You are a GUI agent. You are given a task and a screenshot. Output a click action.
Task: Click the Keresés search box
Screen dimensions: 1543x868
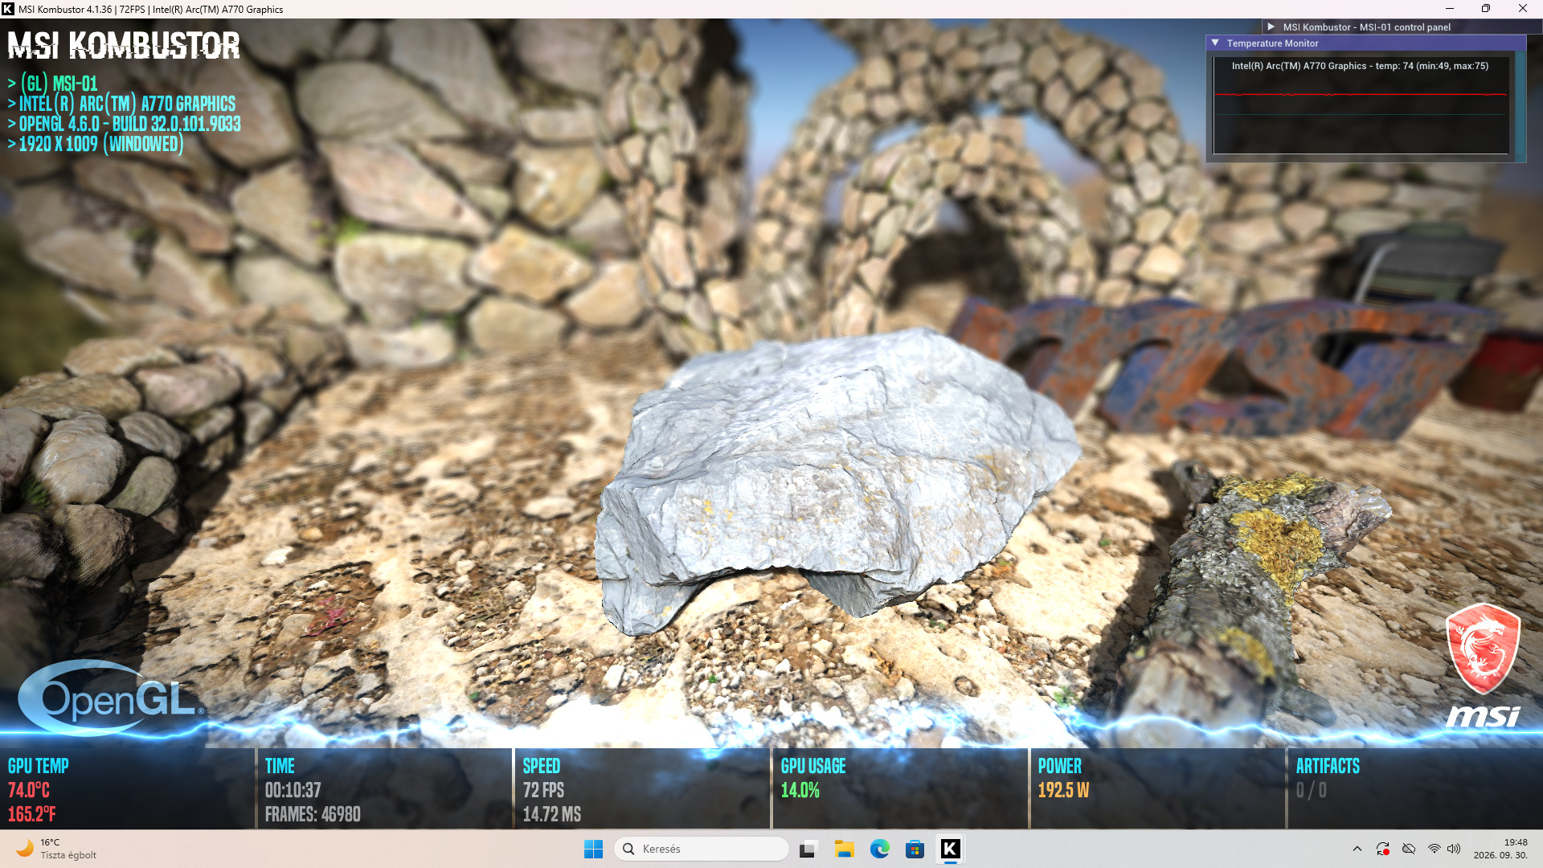[x=701, y=849]
